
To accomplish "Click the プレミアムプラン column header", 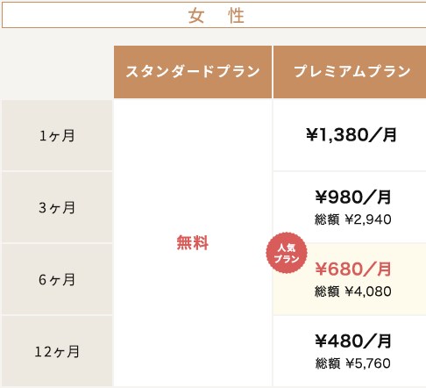I will (350, 72).
